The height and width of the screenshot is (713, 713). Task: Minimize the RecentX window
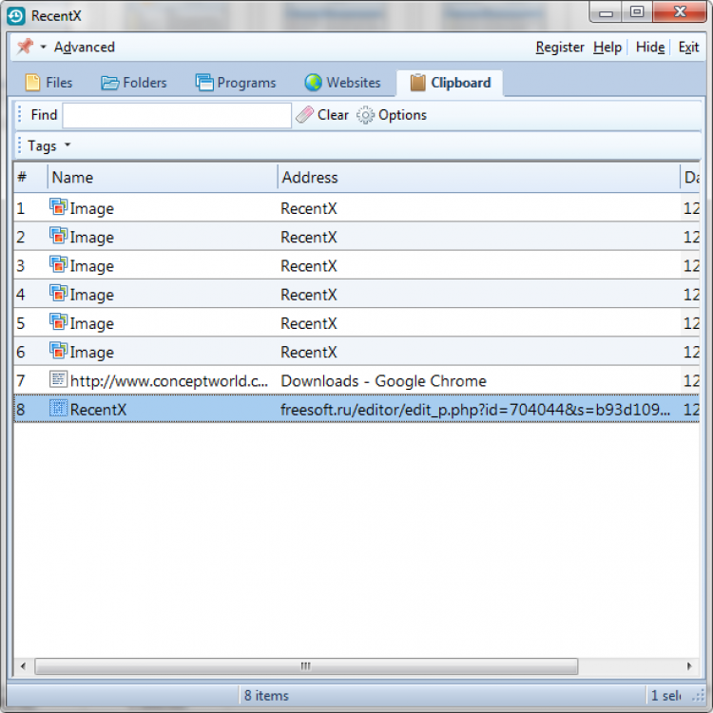coord(606,11)
